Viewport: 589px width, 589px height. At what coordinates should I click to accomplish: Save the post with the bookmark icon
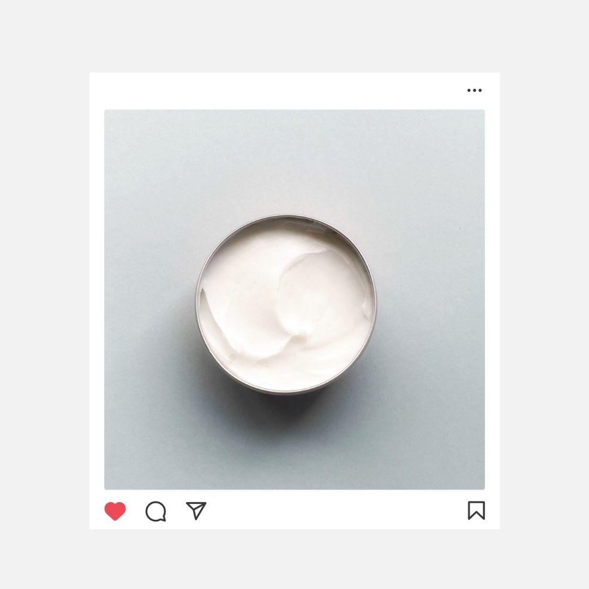(x=476, y=510)
